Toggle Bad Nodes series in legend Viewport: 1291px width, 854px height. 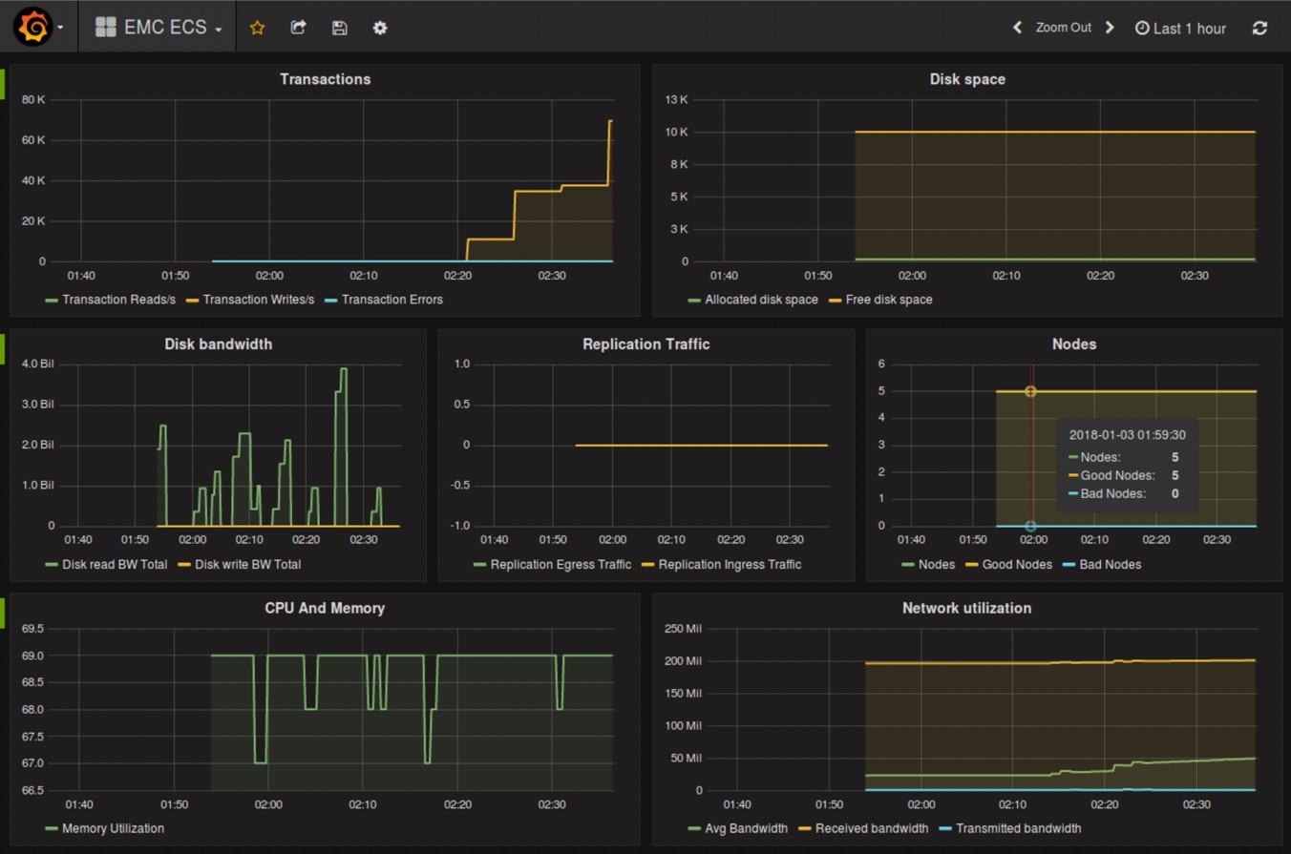click(x=1110, y=564)
